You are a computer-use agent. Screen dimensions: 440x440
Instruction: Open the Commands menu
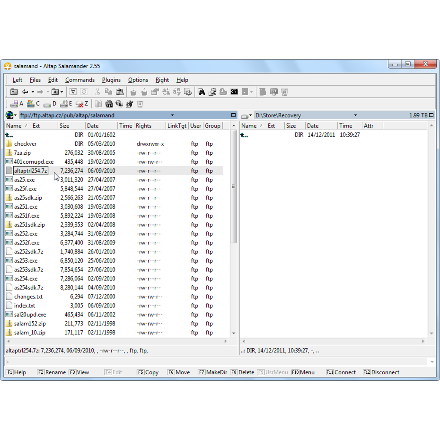(80, 80)
